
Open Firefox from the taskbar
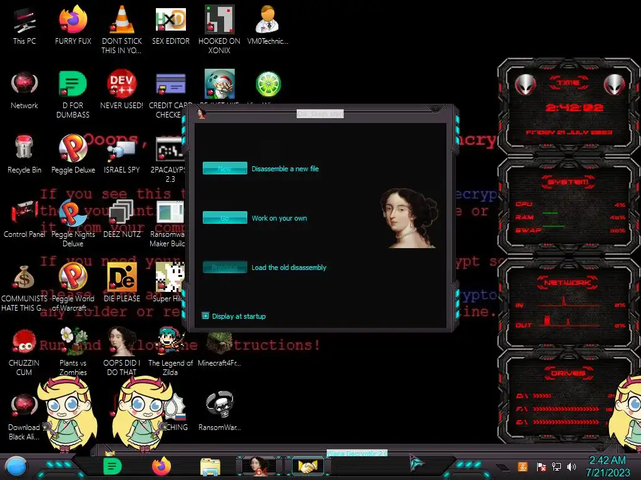(162, 466)
